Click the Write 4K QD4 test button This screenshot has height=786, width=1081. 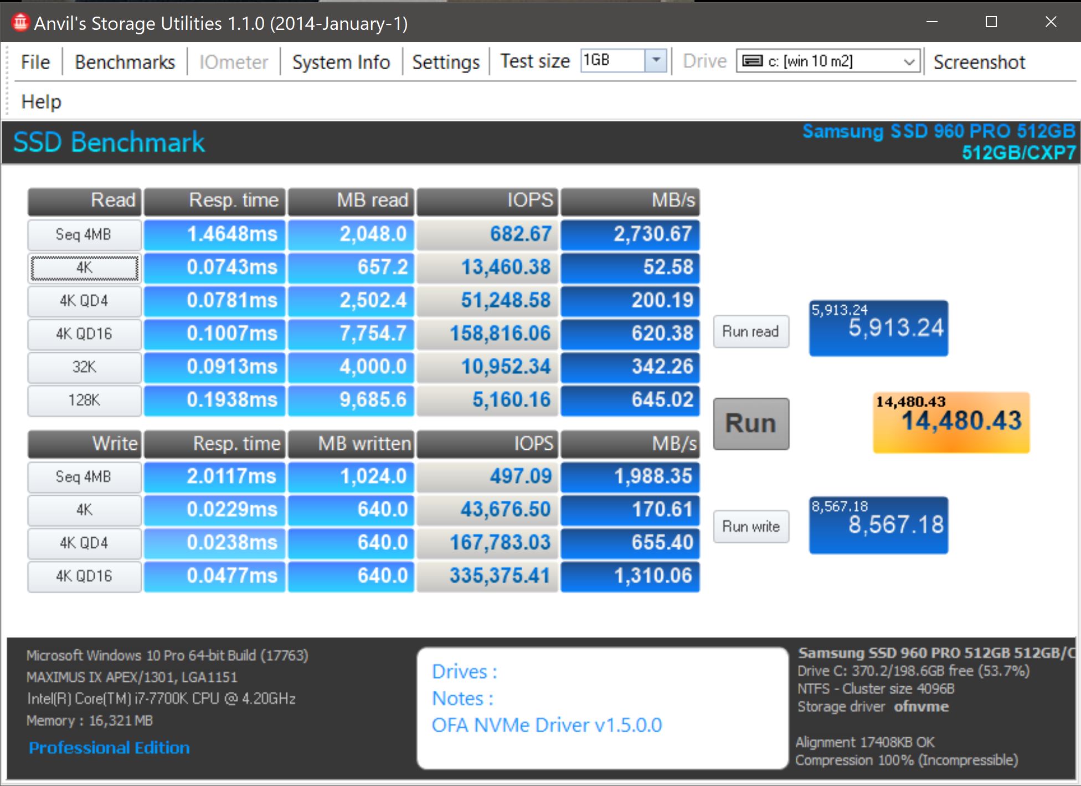(x=84, y=543)
